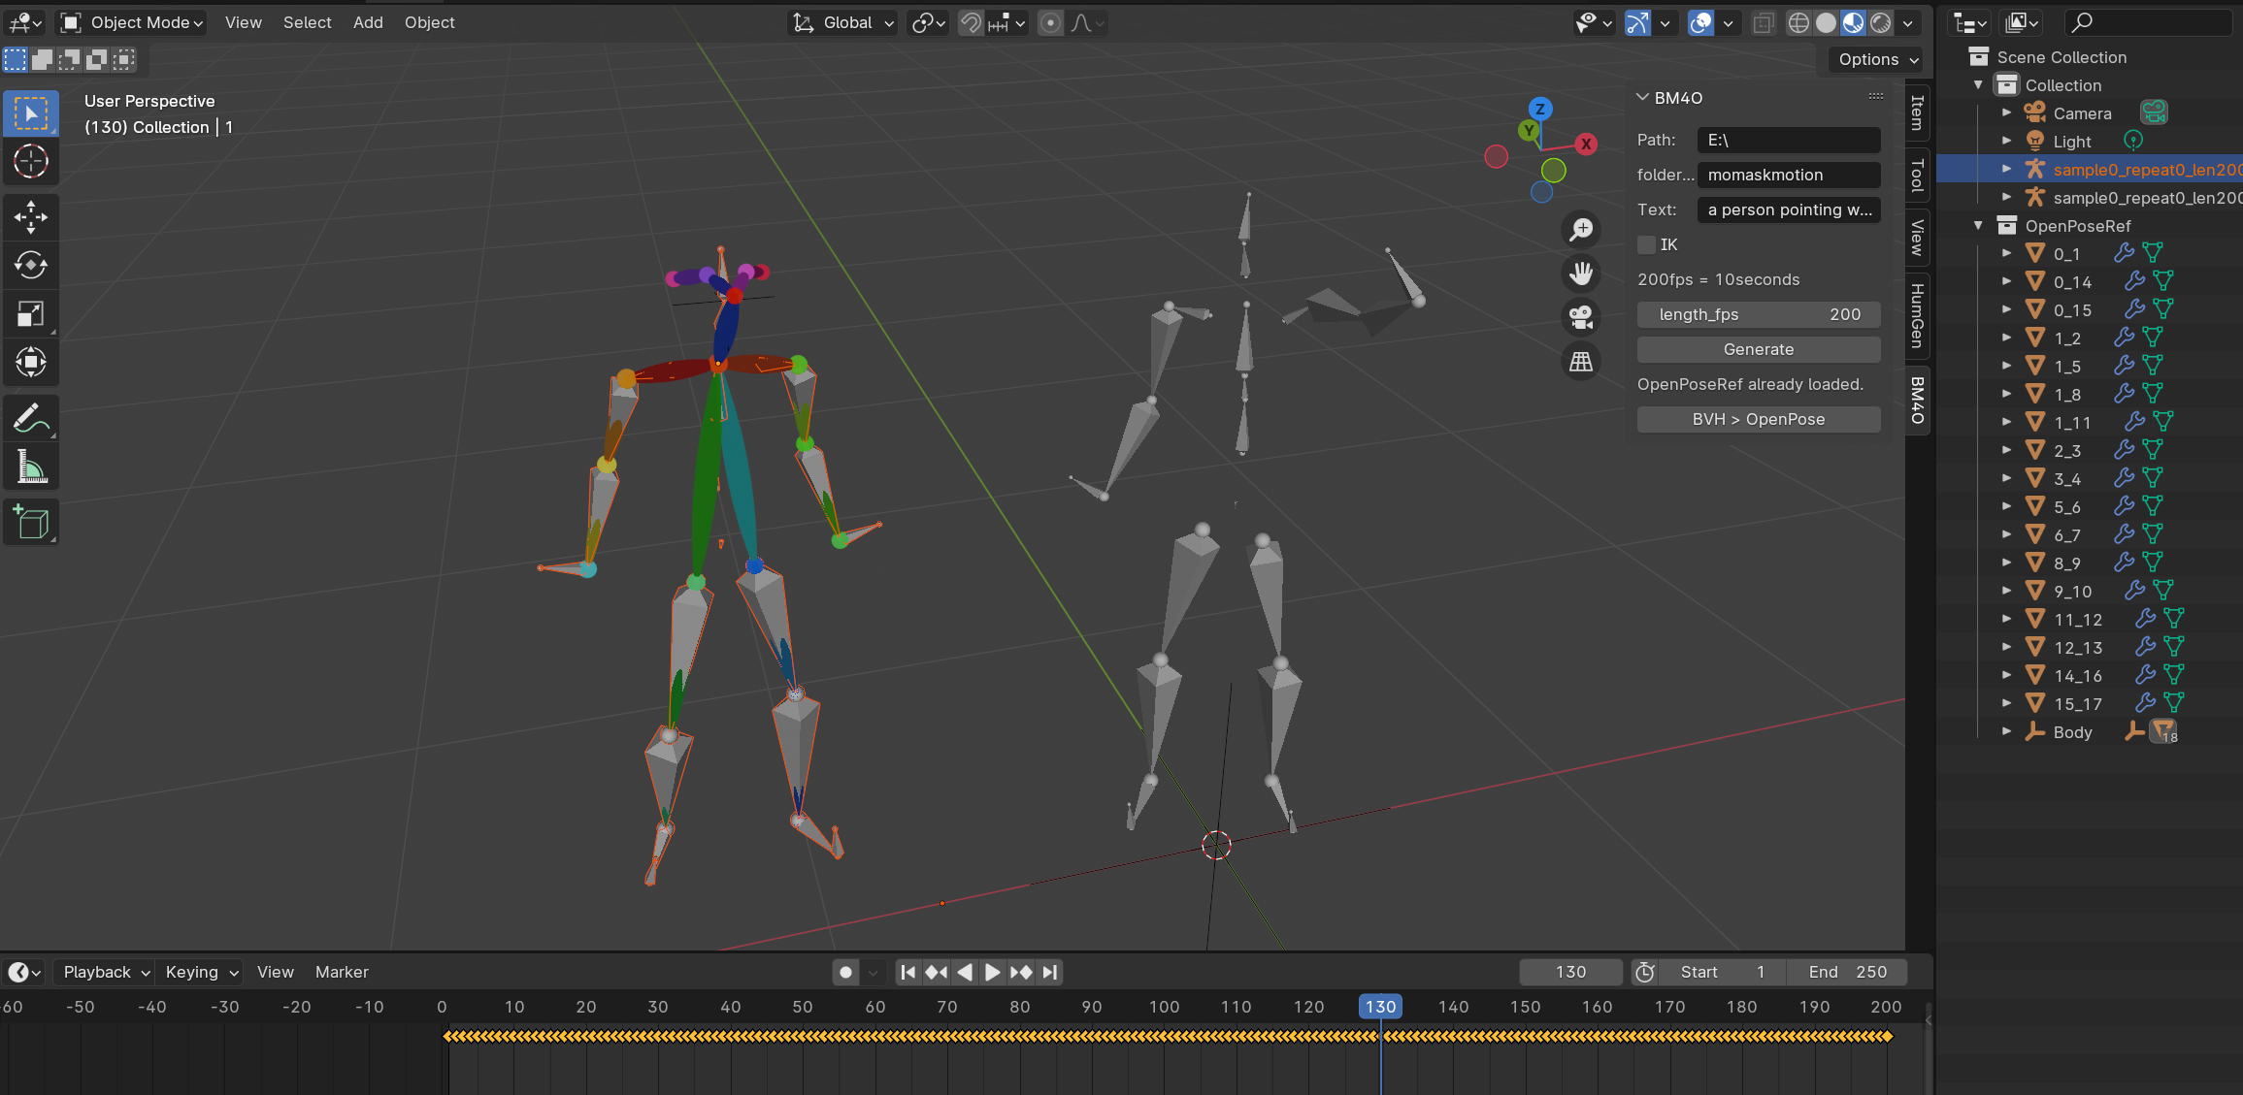Open the Playback dropdown menu

coord(106,972)
